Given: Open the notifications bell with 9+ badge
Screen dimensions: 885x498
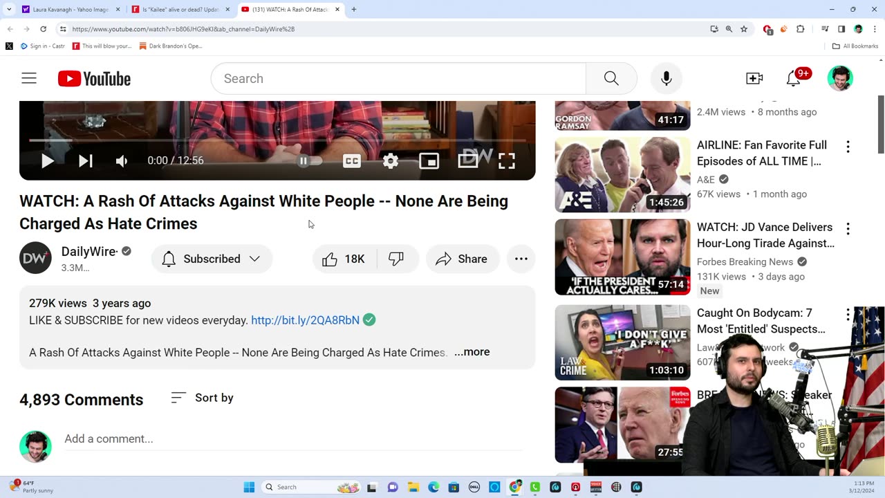Looking at the screenshot, I should [794, 78].
